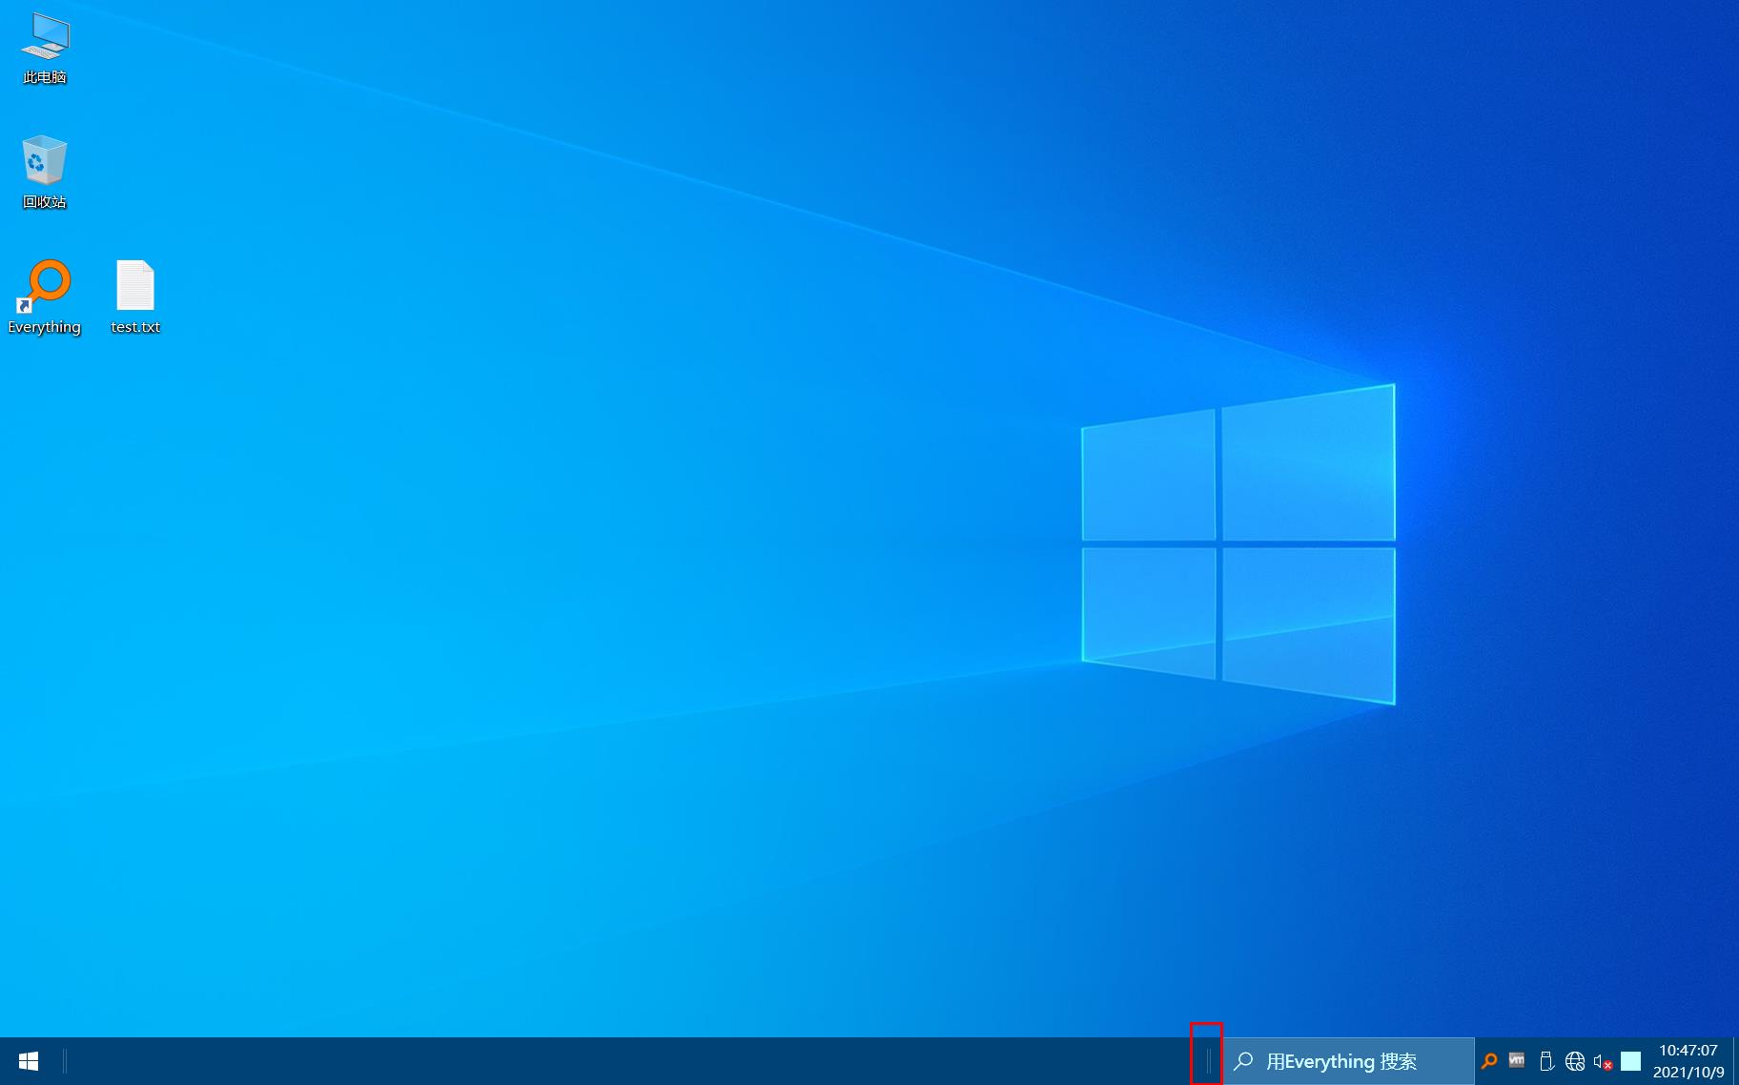
Task: Click the Show desktop strip at taskbar end
Action: pos(1735,1061)
